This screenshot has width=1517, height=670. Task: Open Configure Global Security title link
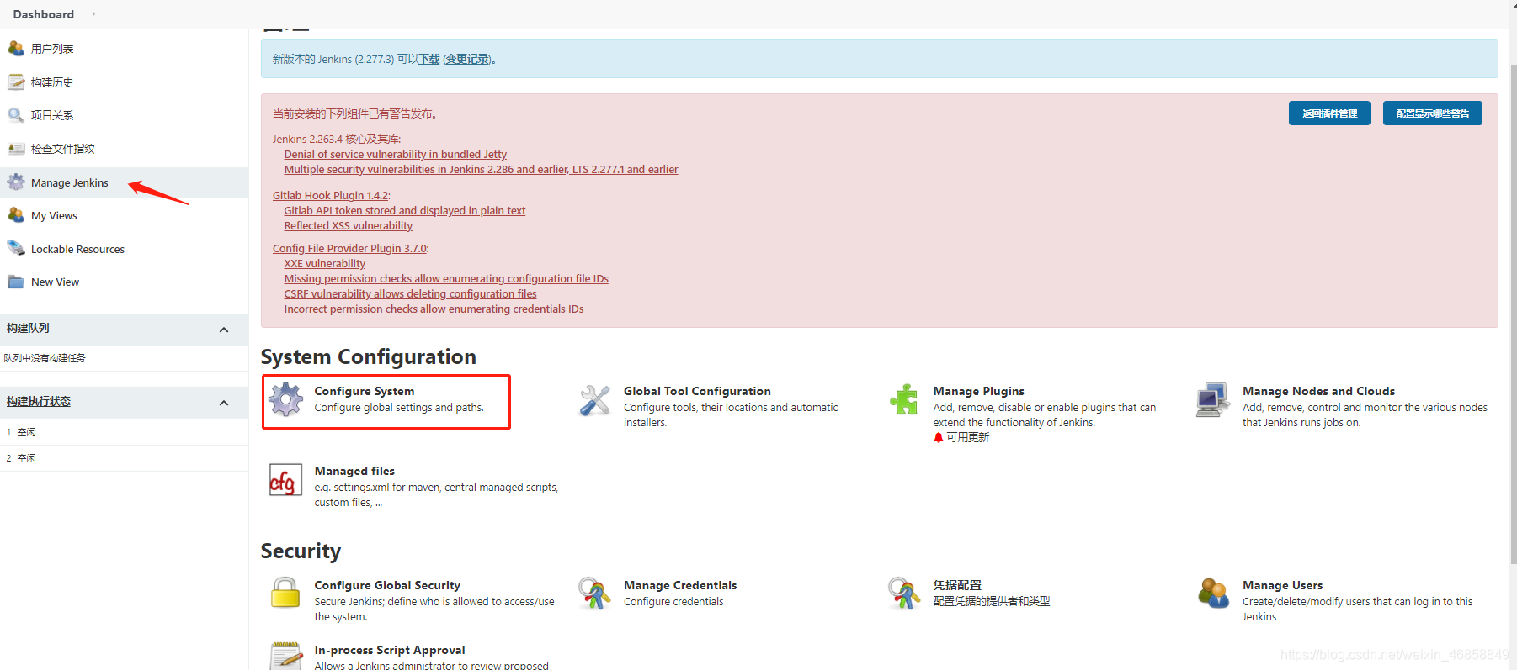[387, 585]
